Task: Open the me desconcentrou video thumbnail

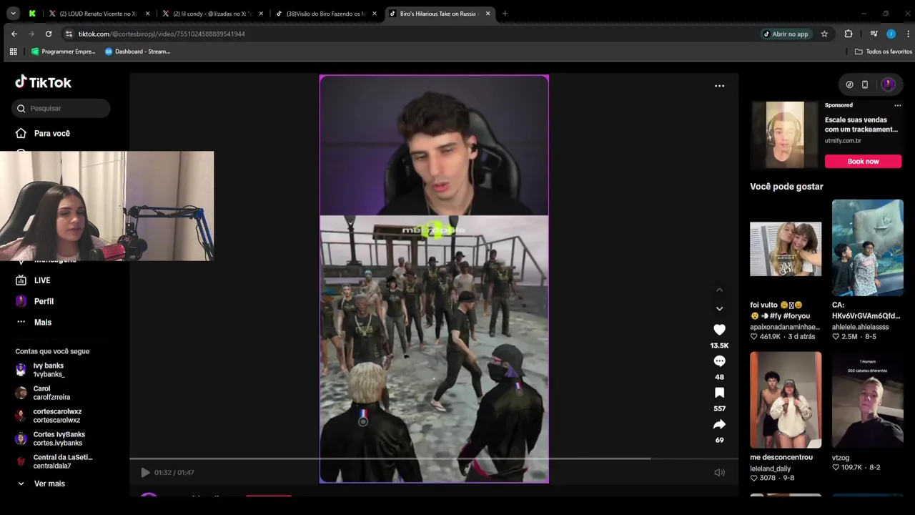Action: tap(786, 400)
